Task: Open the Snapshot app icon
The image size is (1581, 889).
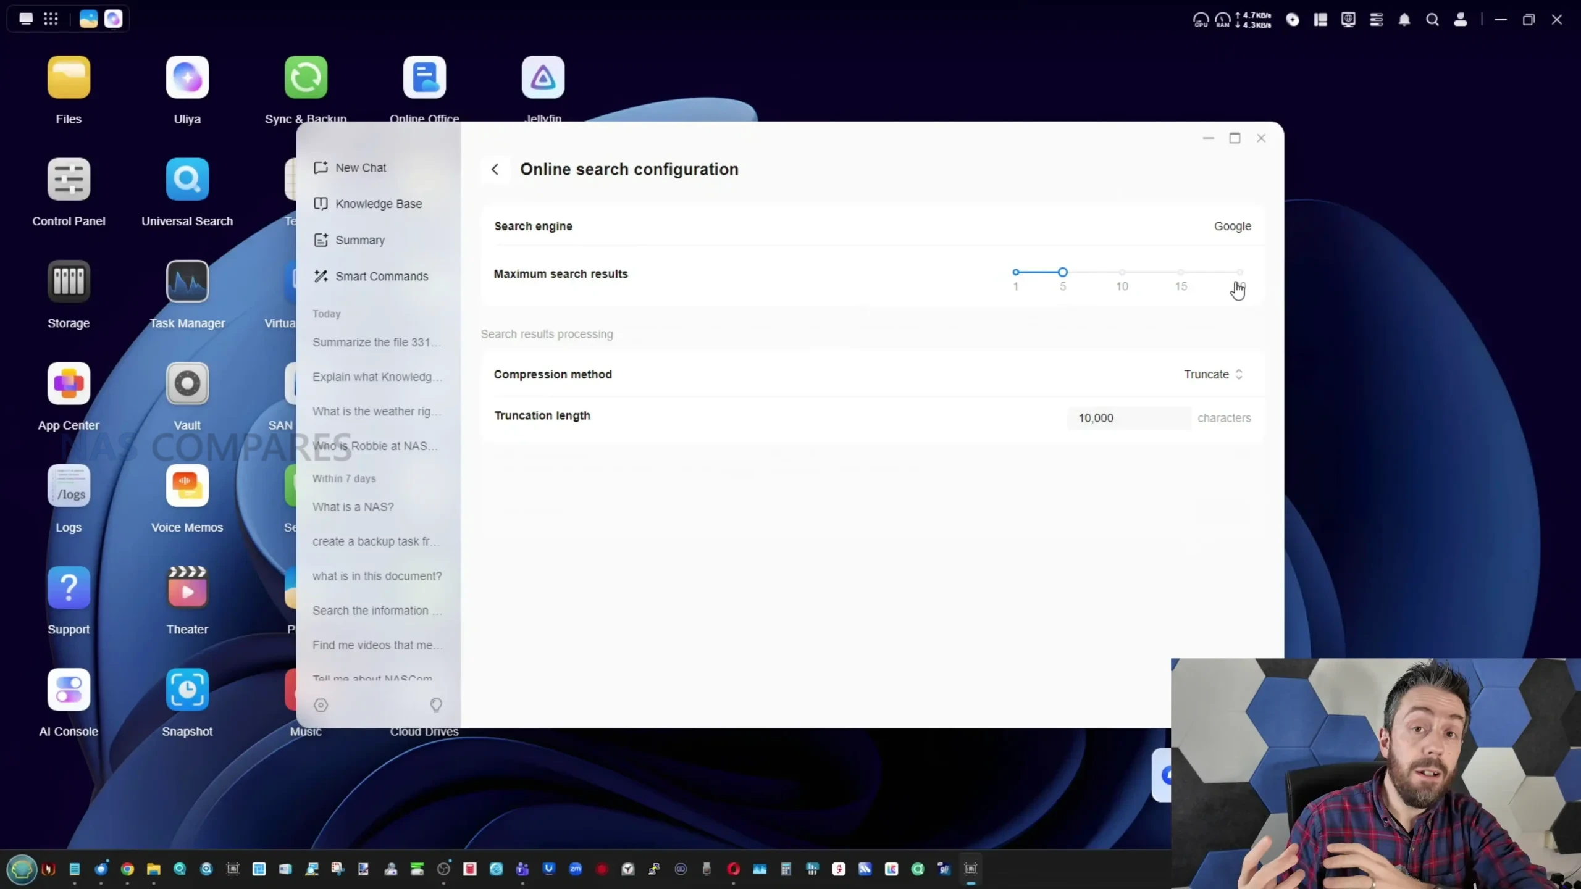Action: click(x=187, y=690)
